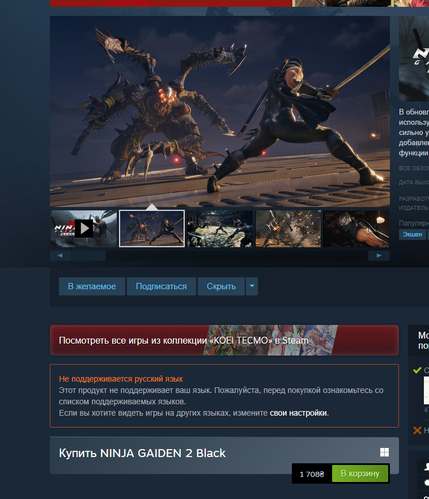Open the courtyard battle screenshot thumbnail

tap(220, 229)
